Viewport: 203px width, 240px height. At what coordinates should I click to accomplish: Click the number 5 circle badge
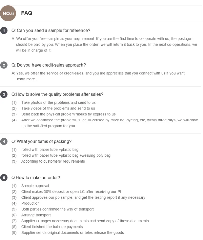click(x=4, y=178)
